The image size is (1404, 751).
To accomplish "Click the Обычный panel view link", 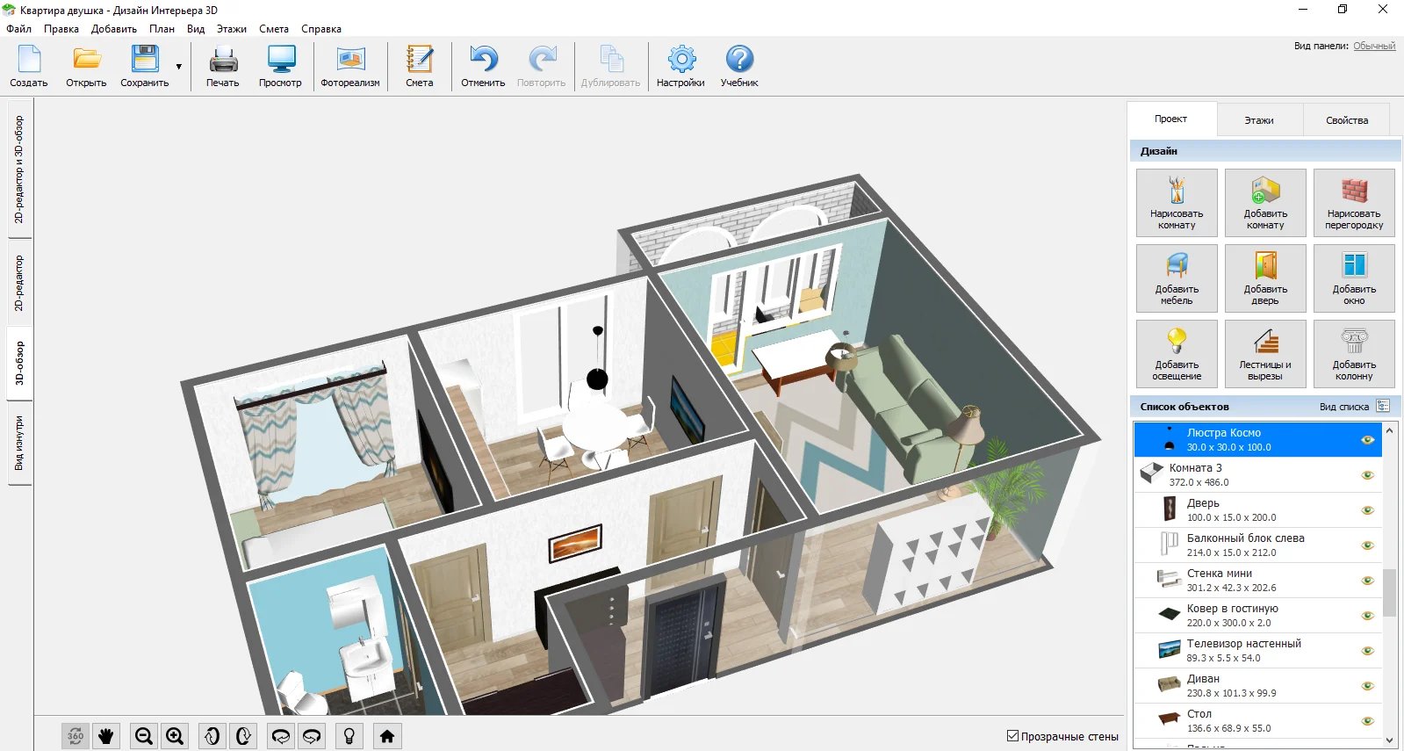I will tap(1374, 46).
